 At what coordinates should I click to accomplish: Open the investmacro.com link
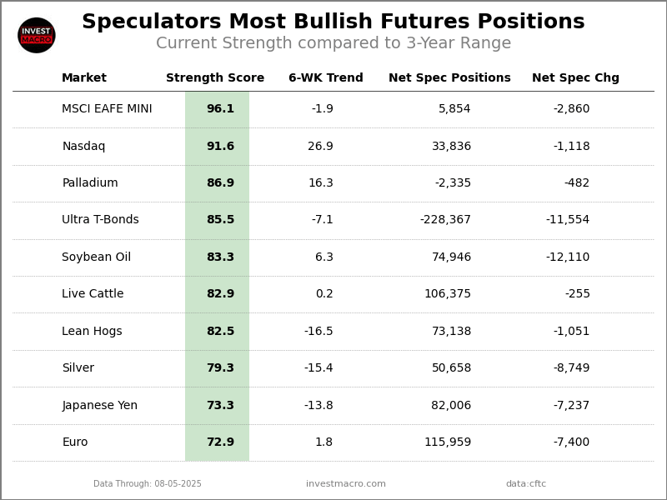346,484
